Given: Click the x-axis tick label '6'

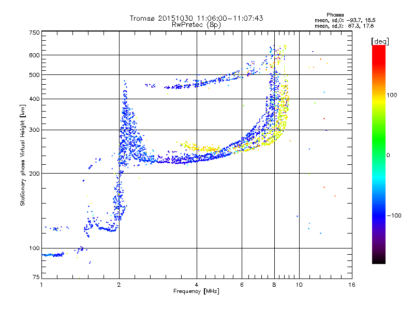Looking at the screenshot, I should click(242, 285).
